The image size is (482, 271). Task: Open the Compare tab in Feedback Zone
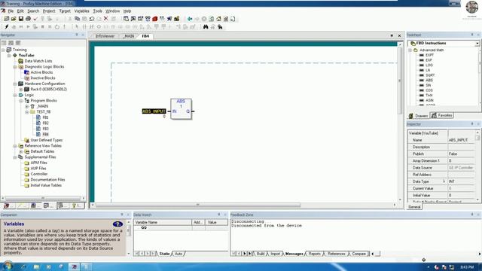point(358,254)
